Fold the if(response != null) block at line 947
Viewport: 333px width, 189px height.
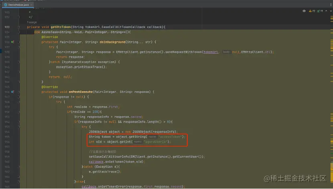coord(19,97)
